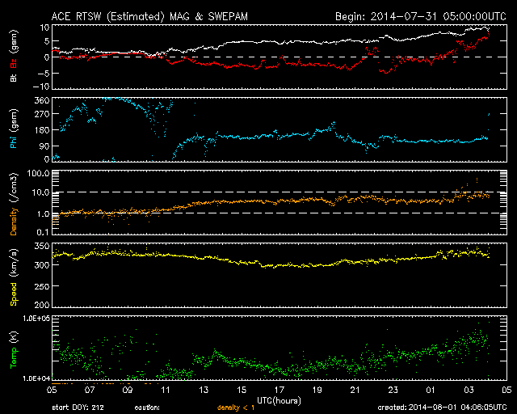Click the white 'Bt' axis label
Image resolution: width=517 pixels, height=414 pixels.
[x=14, y=78]
